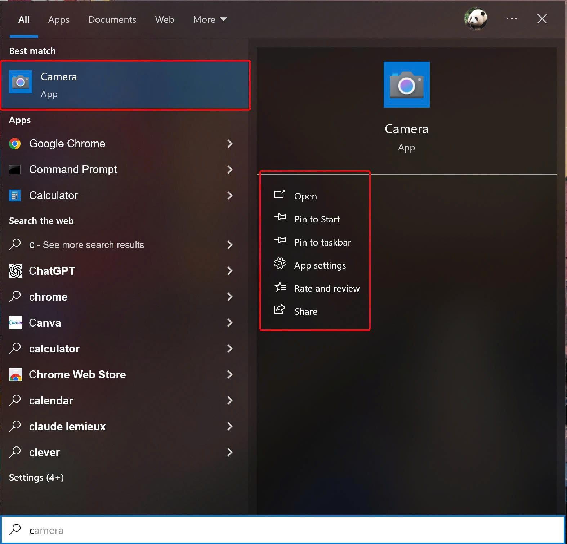The height and width of the screenshot is (544, 567).
Task: Open Settings (4+) results section
Action: click(36, 478)
